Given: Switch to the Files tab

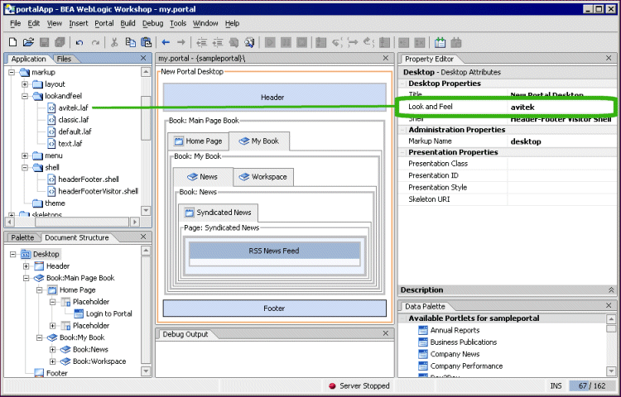Looking at the screenshot, I should (64, 59).
